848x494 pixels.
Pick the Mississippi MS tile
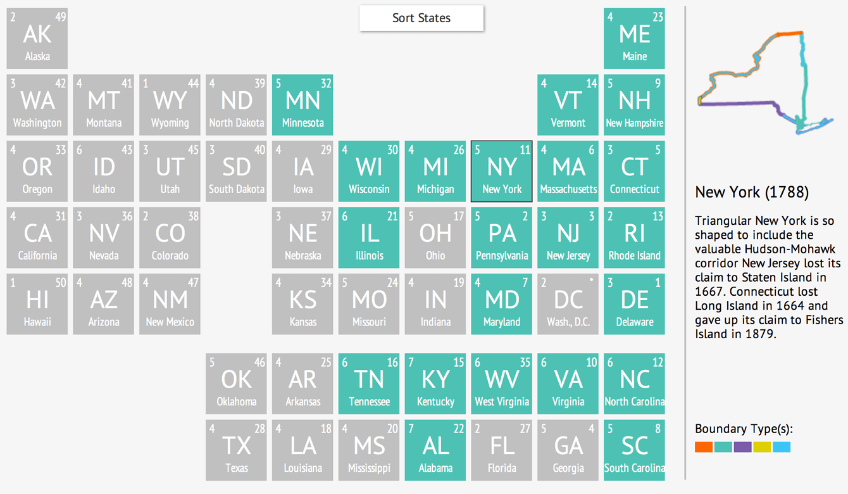369,450
